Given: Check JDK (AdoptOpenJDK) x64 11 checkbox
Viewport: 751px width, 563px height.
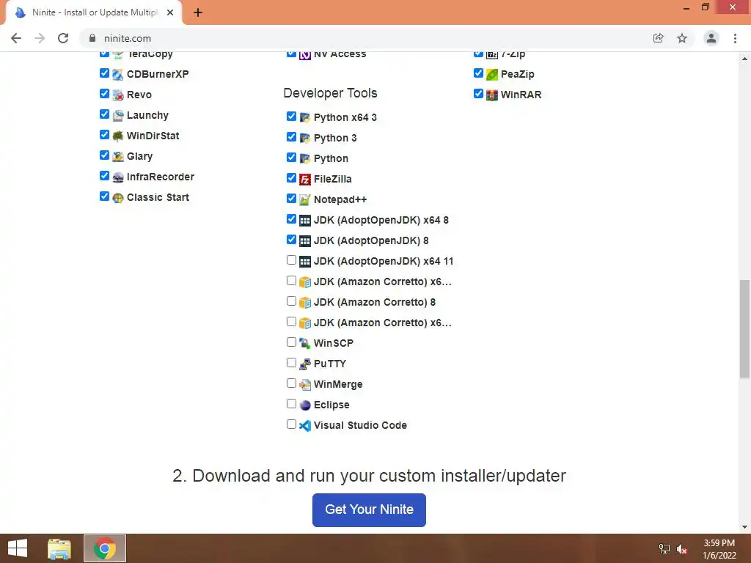Looking at the screenshot, I should coord(291,260).
